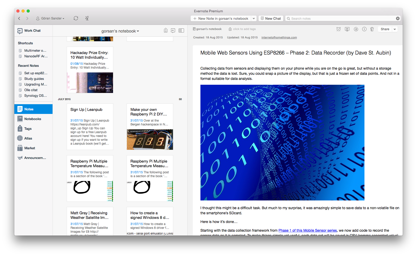Viewport: 417px width, 256px height.
Task: Click the JULY 2015 section header
Action: click(64, 99)
